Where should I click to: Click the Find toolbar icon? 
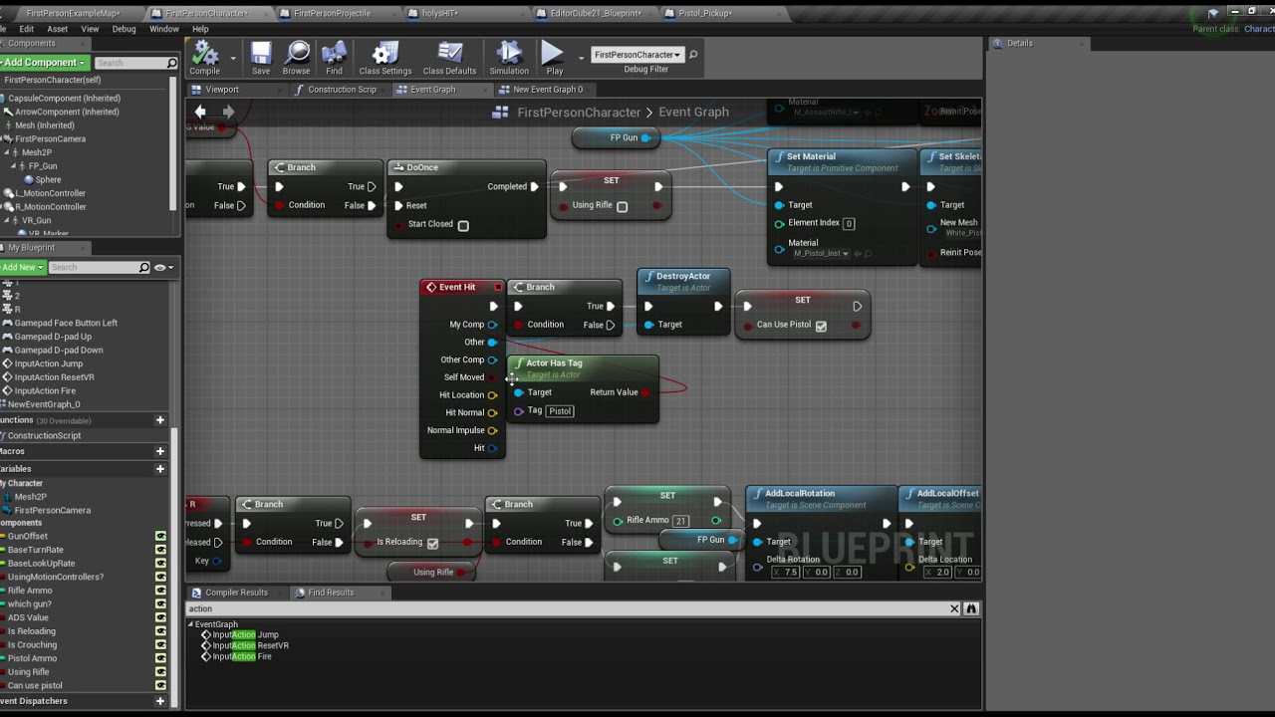click(x=335, y=58)
